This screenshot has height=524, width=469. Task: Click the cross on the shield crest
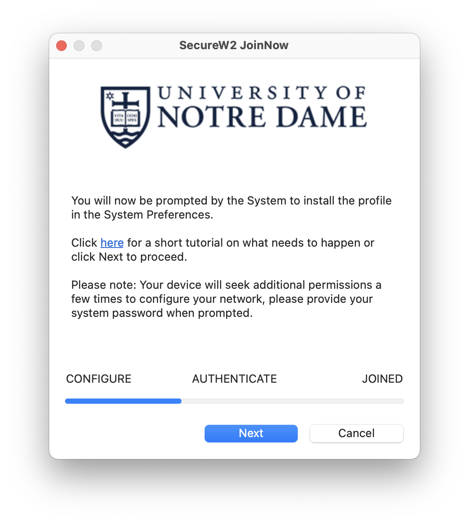click(x=125, y=102)
